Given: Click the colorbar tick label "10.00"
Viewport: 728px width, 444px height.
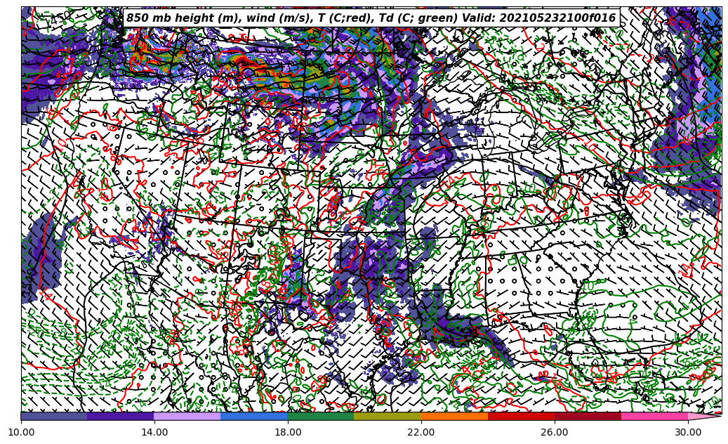Looking at the screenshot, I should pos(21,432).
